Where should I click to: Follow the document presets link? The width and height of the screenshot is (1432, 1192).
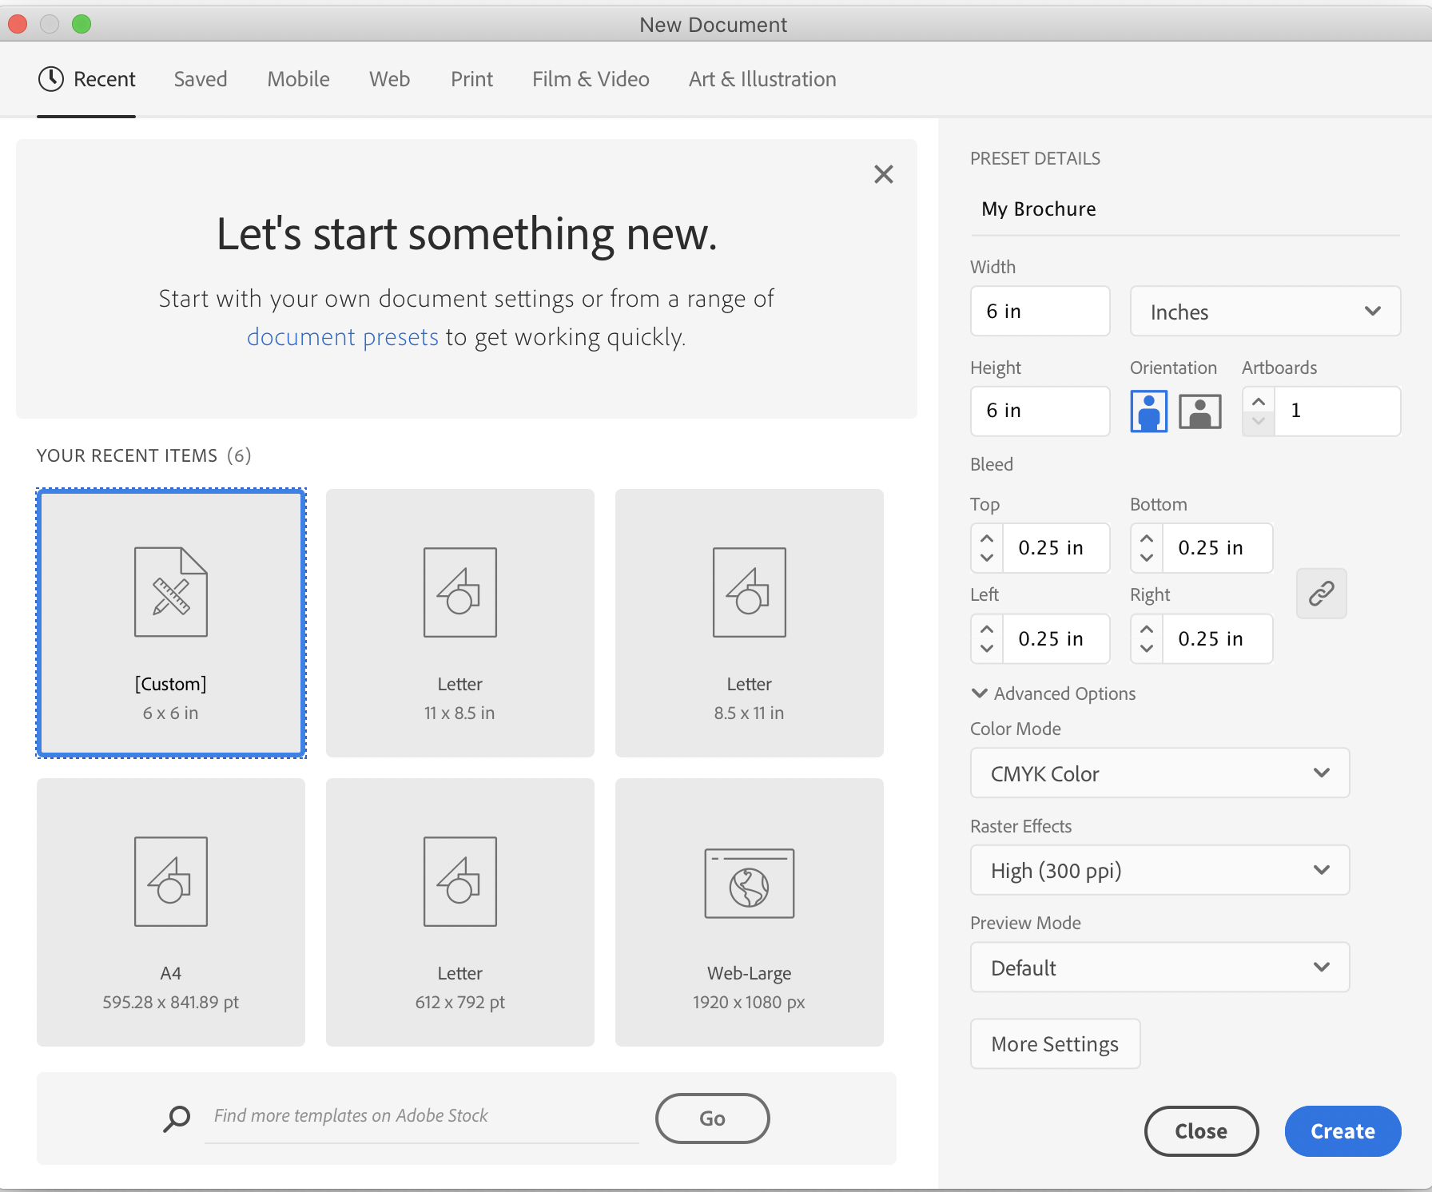pos(343,337)
